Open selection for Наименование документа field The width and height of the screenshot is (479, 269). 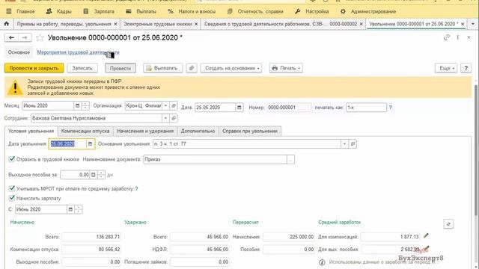(x=290, y=159)
